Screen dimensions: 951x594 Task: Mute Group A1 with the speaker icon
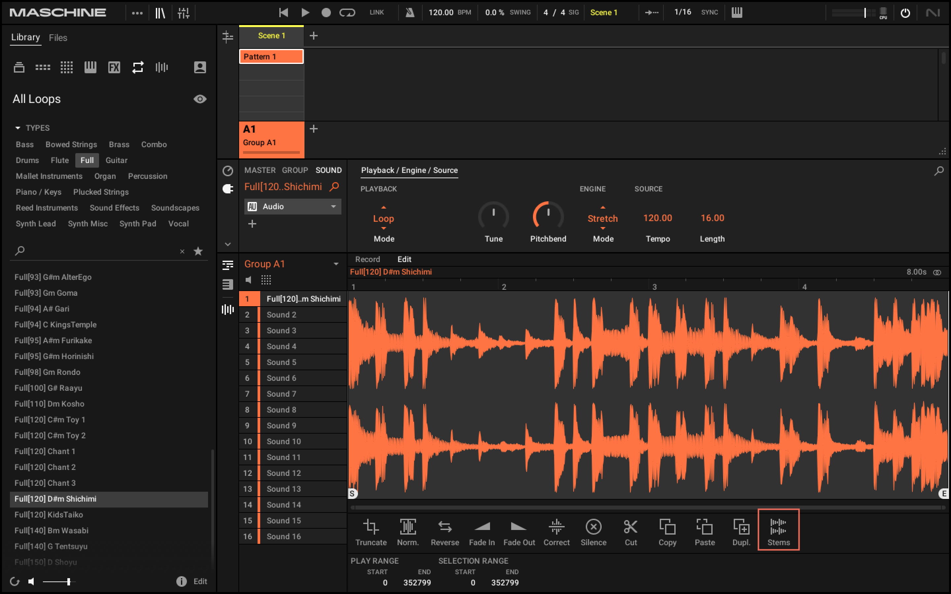click(249, 280)
